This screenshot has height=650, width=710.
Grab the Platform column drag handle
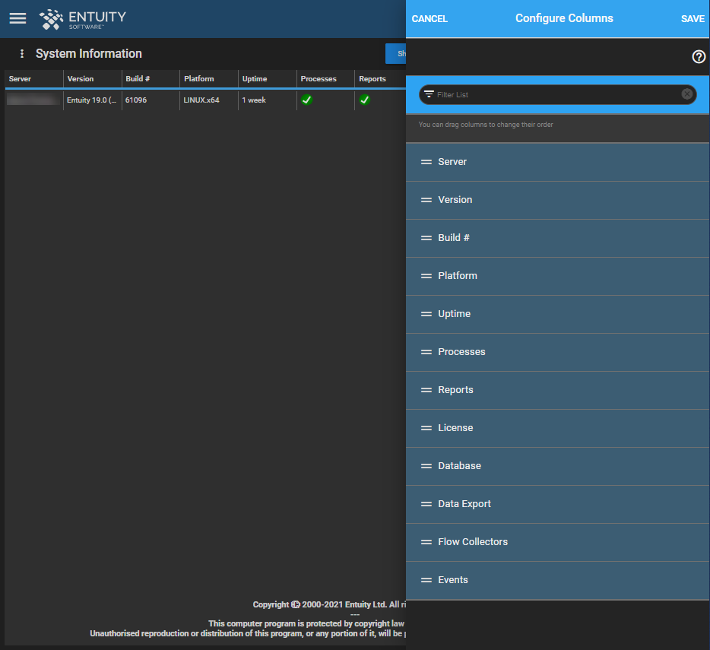click(426, 276)
